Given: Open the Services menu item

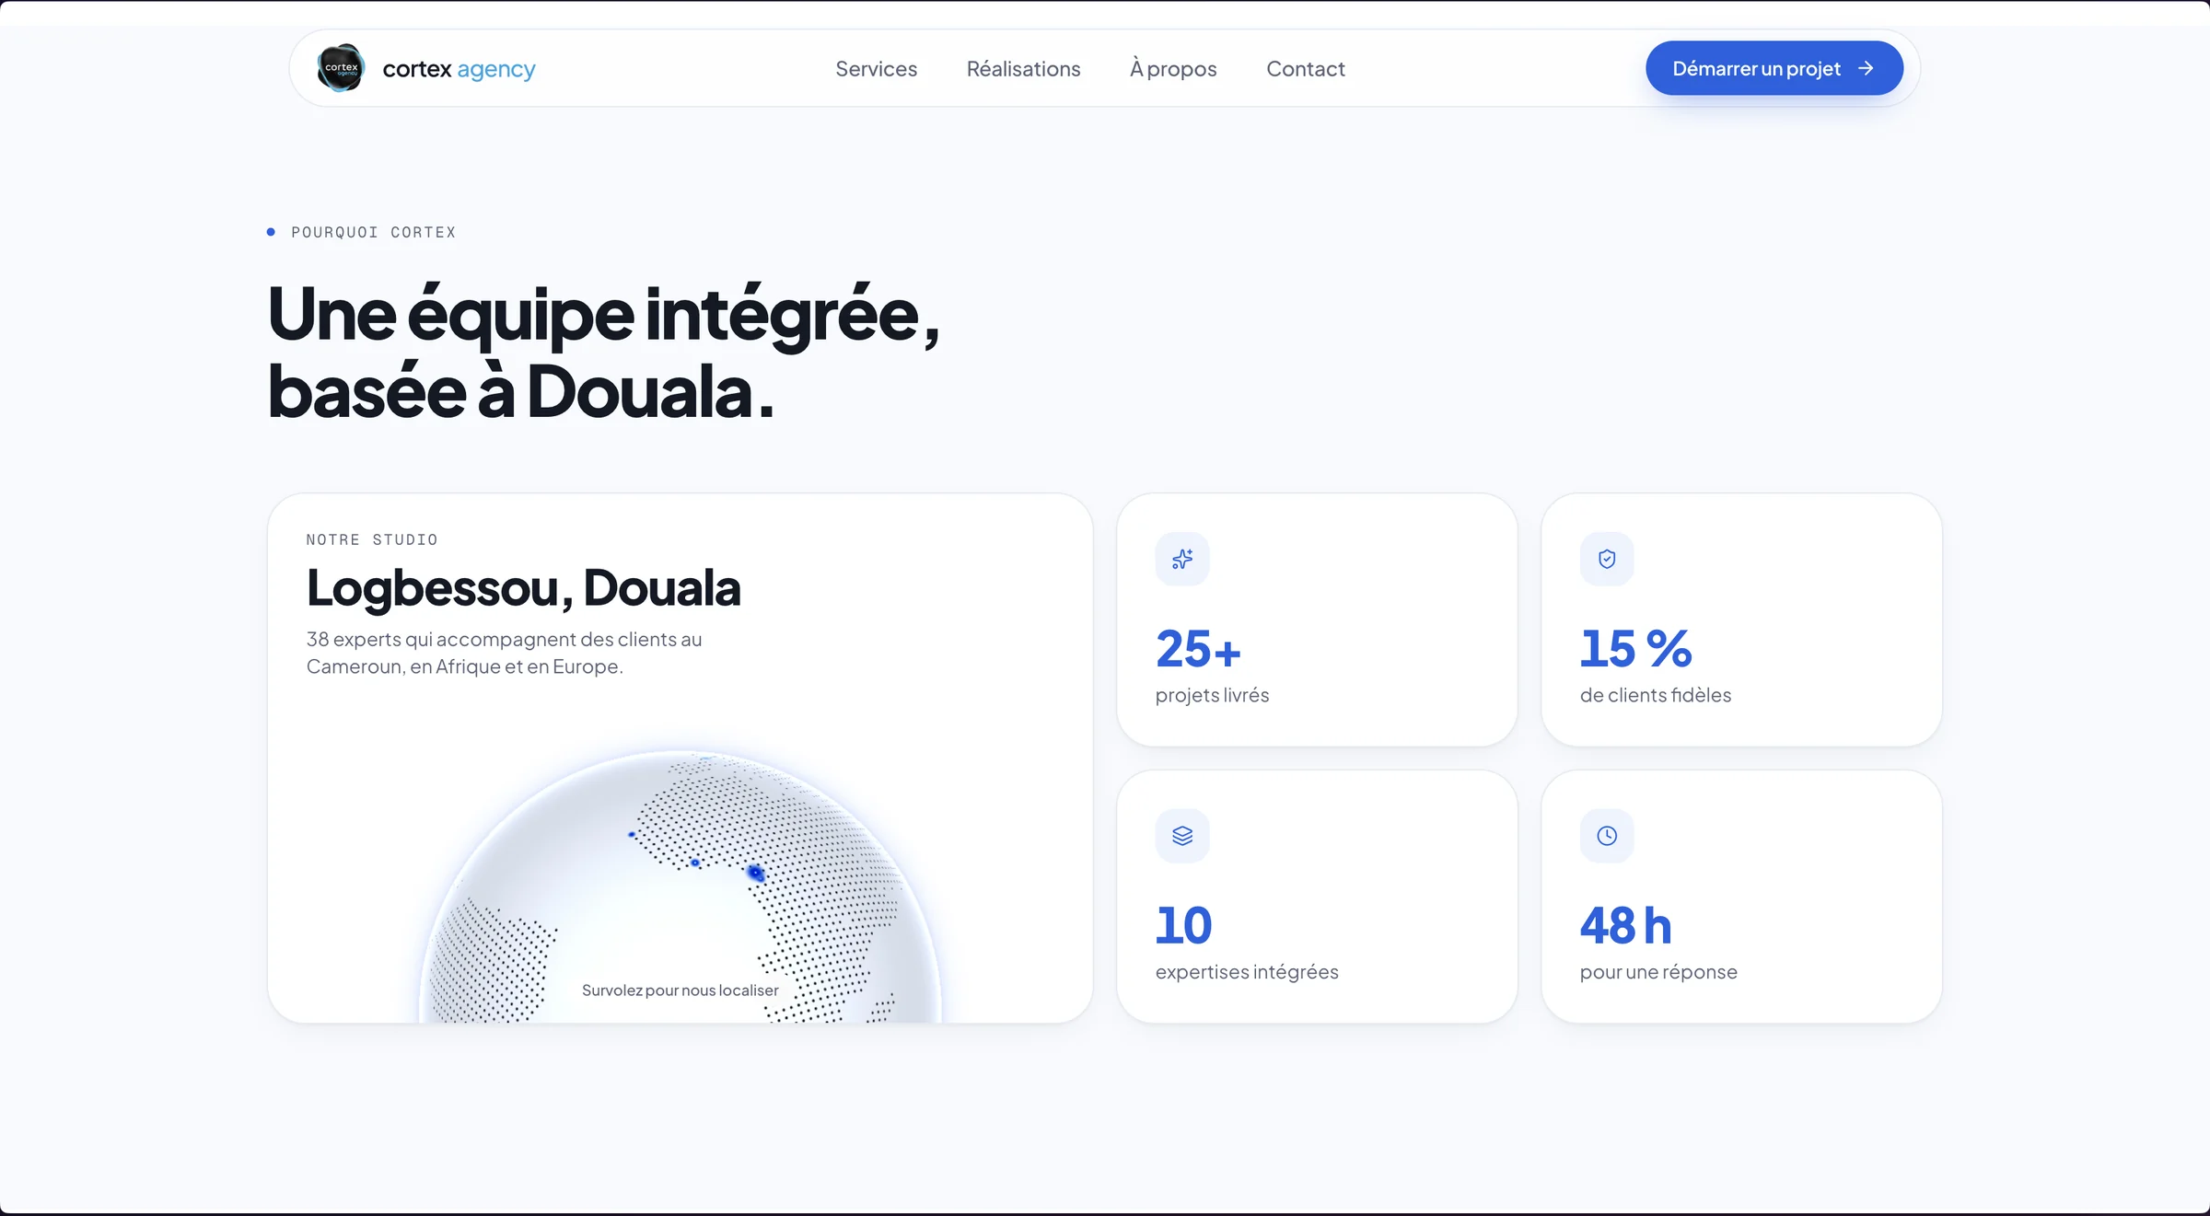Looking at the screenshot, I should tap(876, 69).
